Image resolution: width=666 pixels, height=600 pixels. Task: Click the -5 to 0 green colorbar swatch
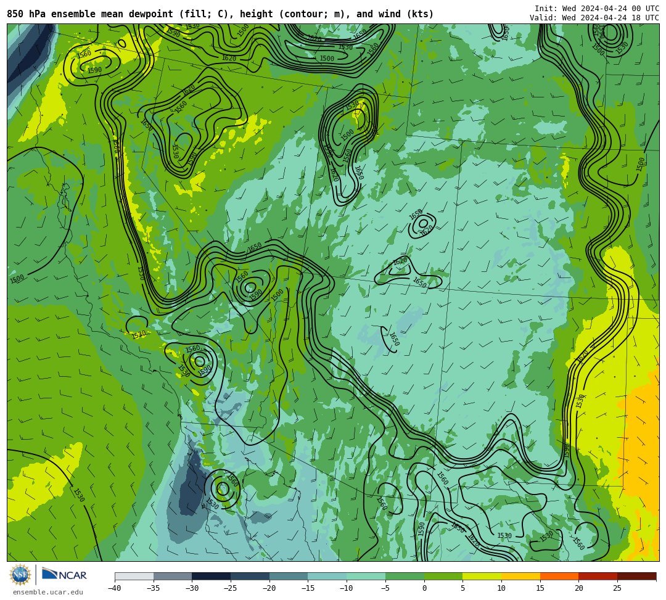(405, 576)
